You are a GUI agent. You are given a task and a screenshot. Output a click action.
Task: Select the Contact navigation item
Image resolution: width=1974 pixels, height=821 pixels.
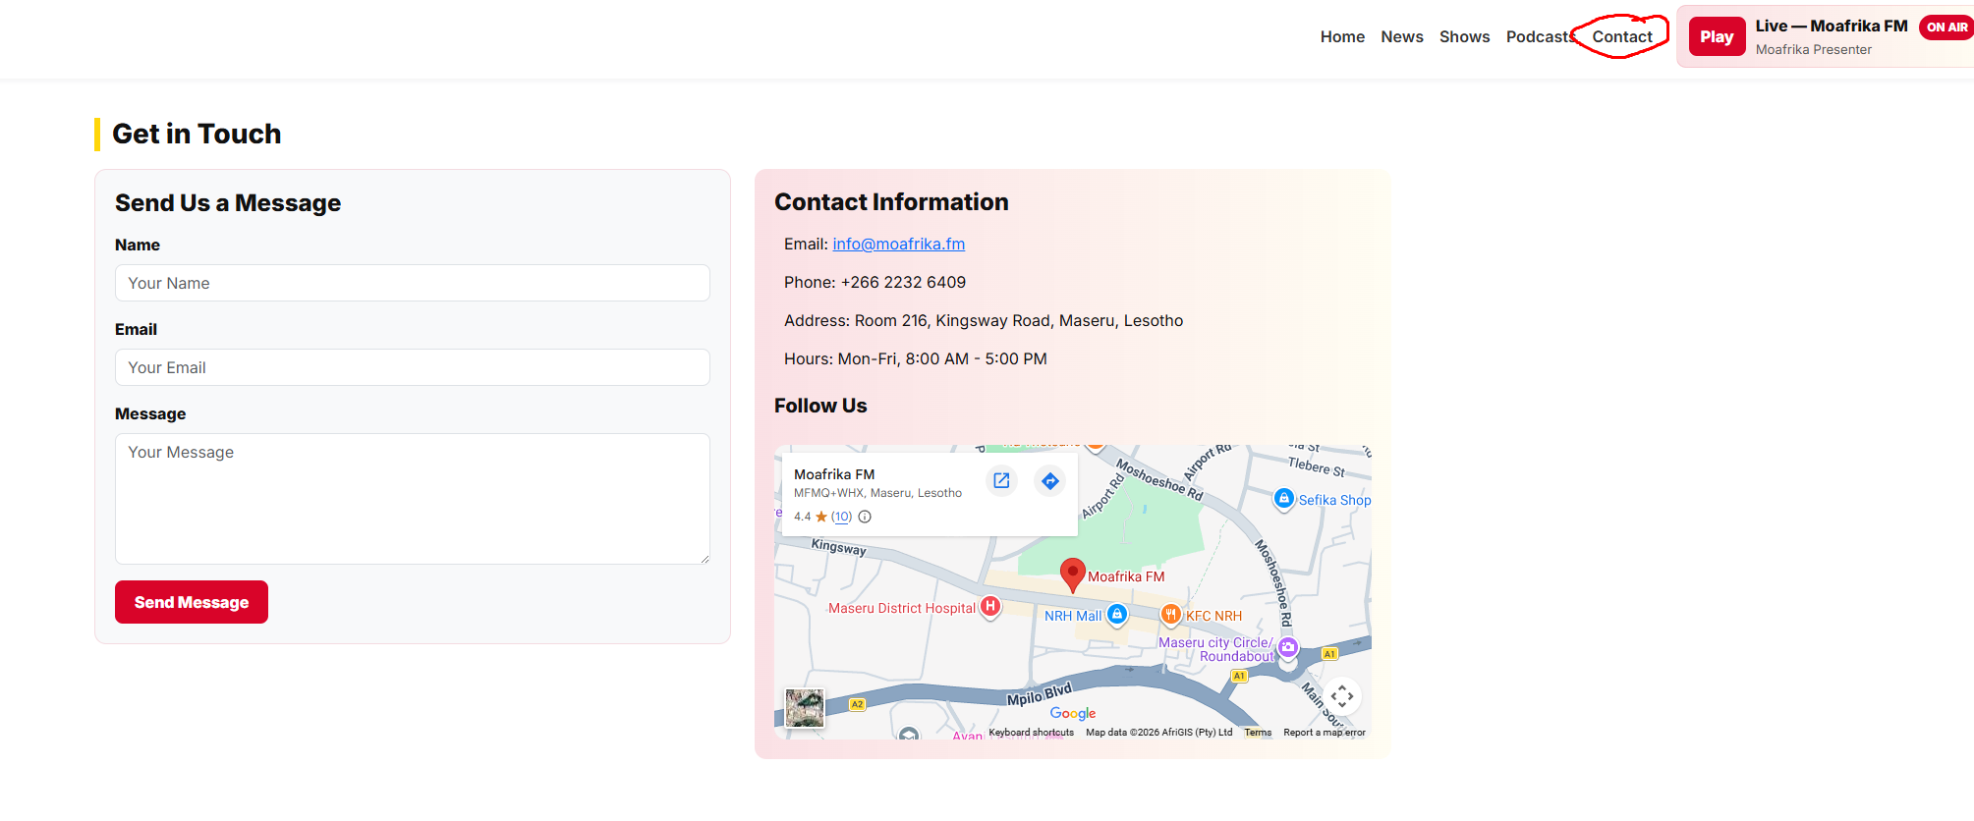click(x=1621, y=37)
